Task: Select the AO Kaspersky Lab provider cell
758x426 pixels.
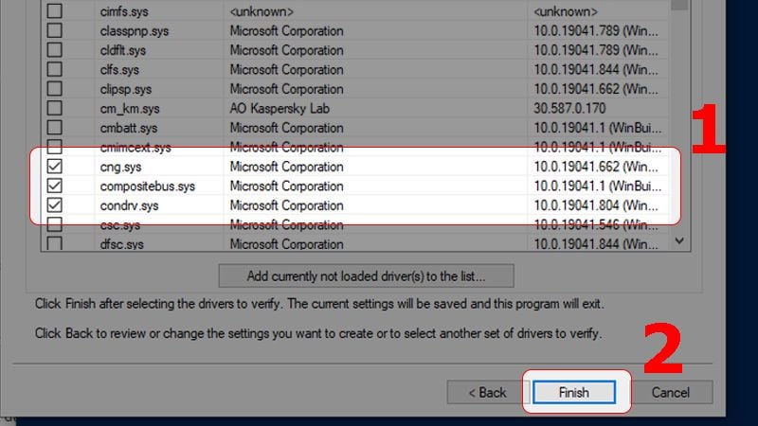Action: pyautogui.click(x=280, y=109)
